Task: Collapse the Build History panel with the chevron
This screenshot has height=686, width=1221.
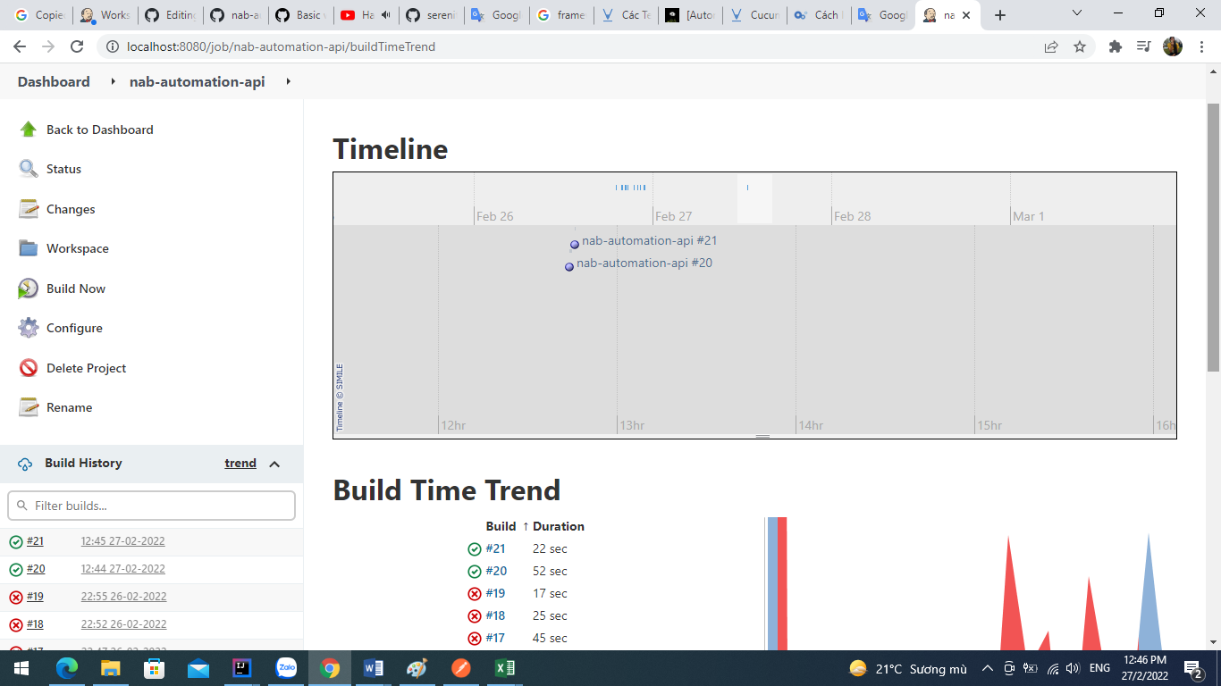Action: [274, 464]
